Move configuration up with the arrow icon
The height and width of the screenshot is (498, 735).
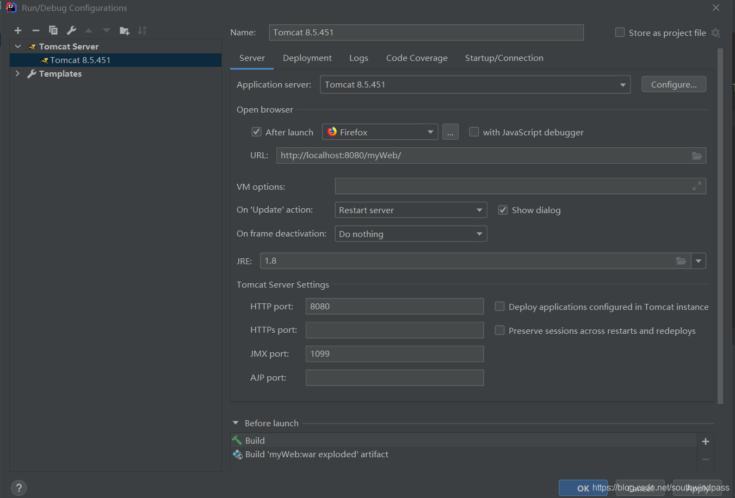tap(89, 30)
